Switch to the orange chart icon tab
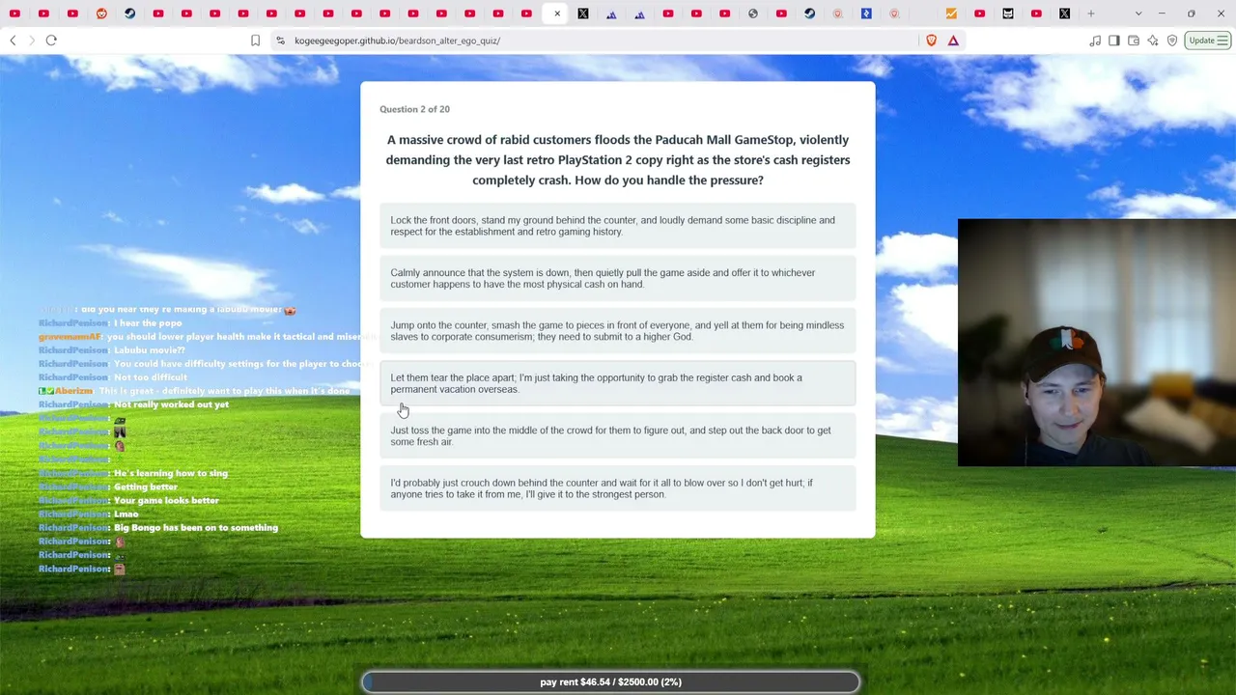 [x=951, y=14]
